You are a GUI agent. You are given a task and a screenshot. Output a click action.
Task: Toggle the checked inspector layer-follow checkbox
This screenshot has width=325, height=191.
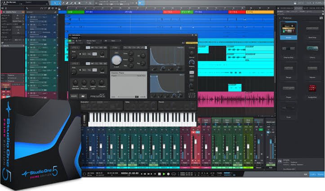pyautogui.click(x=23, y=24)
